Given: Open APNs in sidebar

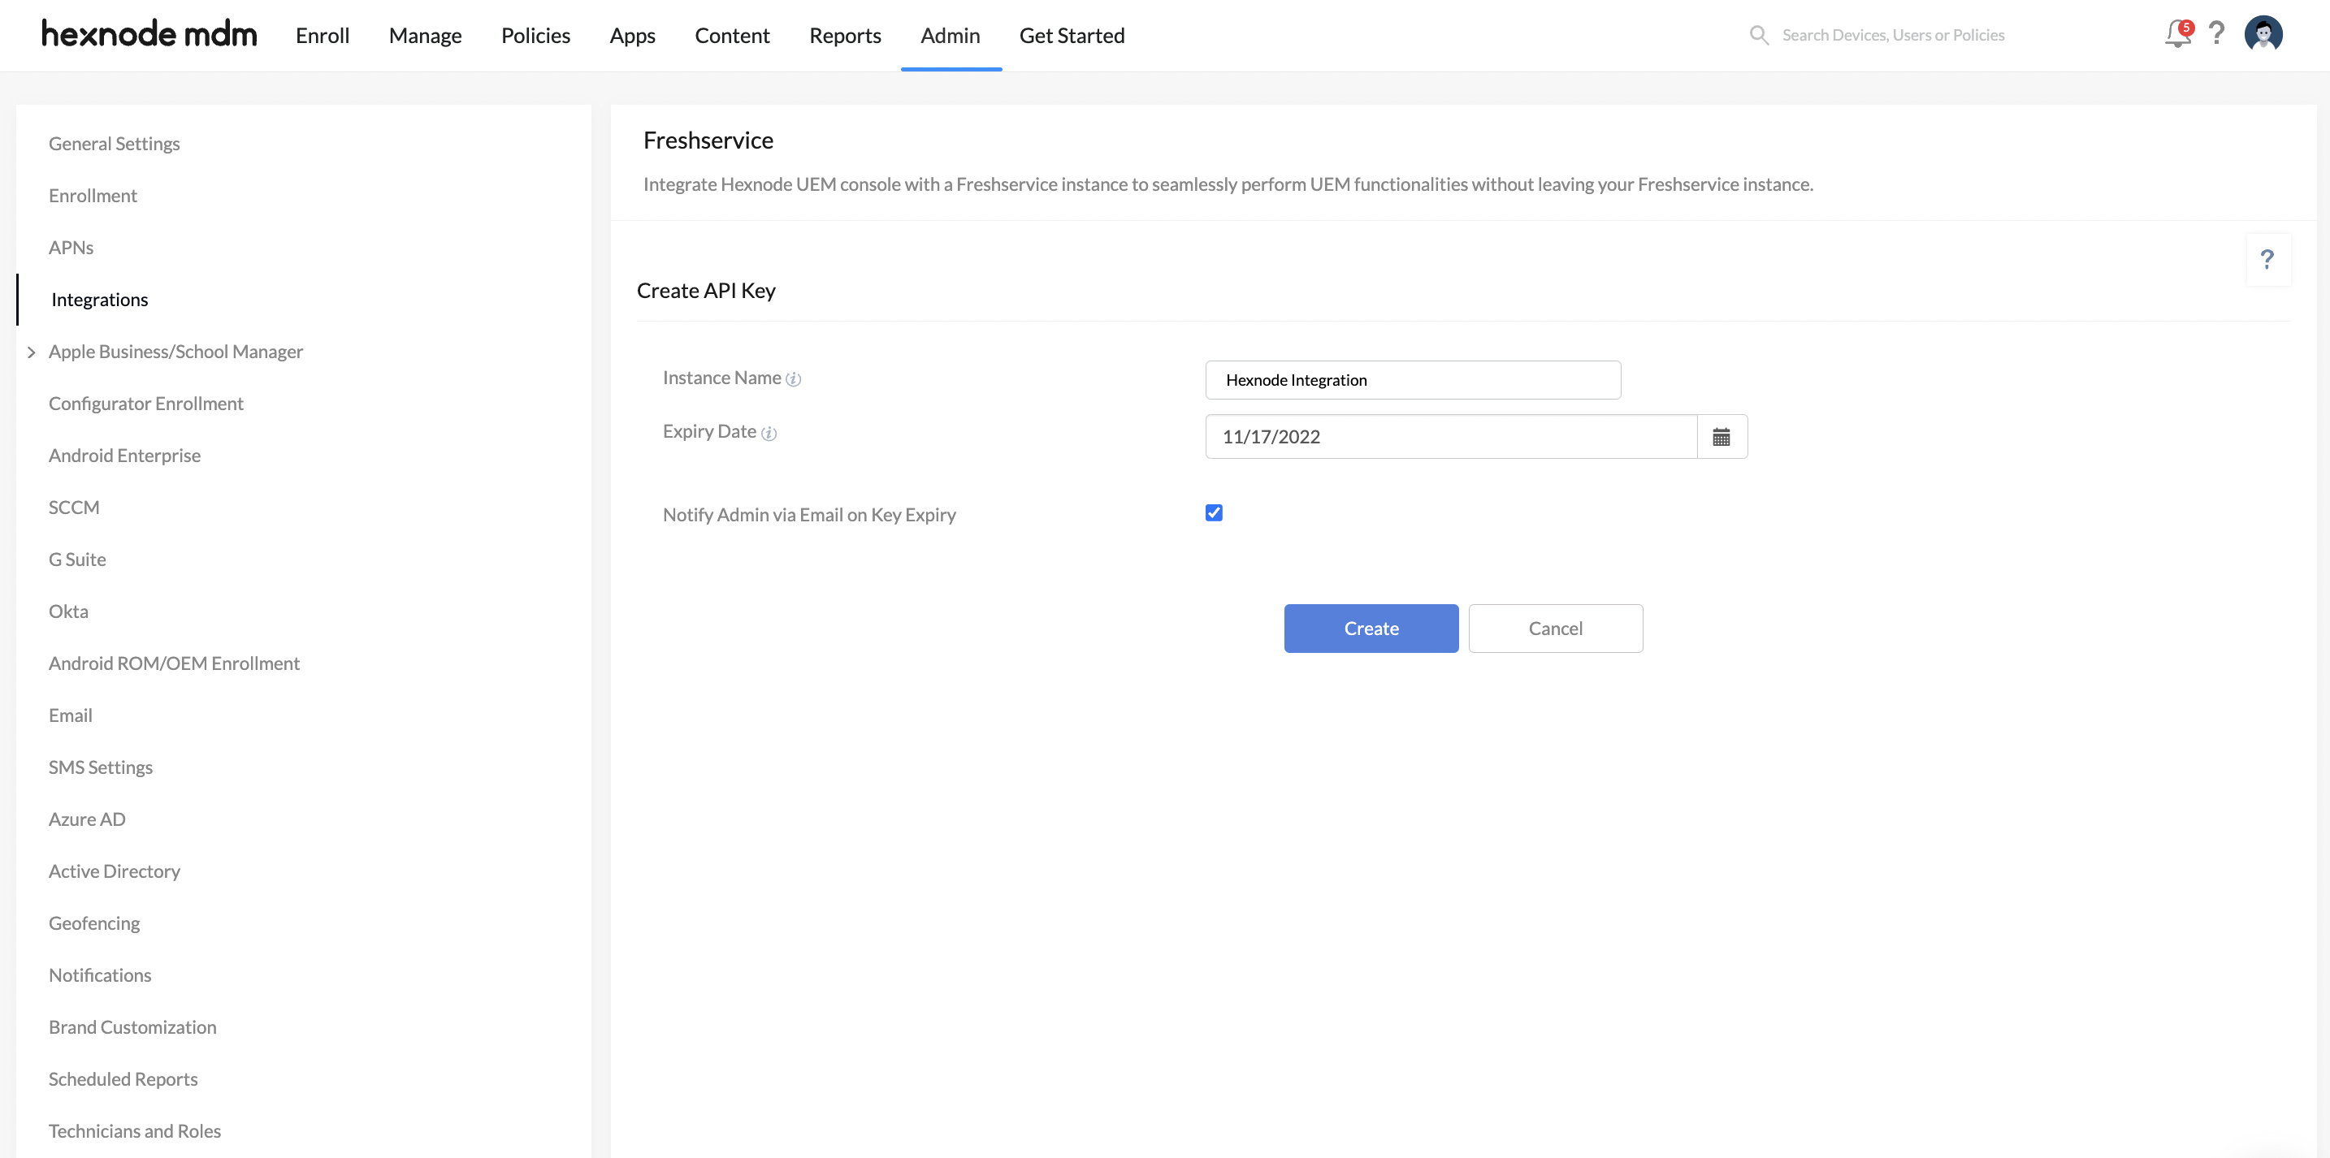Looking at the screenshot, I should point(71,248).
